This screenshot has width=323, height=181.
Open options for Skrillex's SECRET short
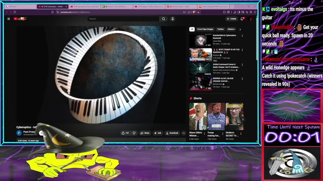pos(241,134)
